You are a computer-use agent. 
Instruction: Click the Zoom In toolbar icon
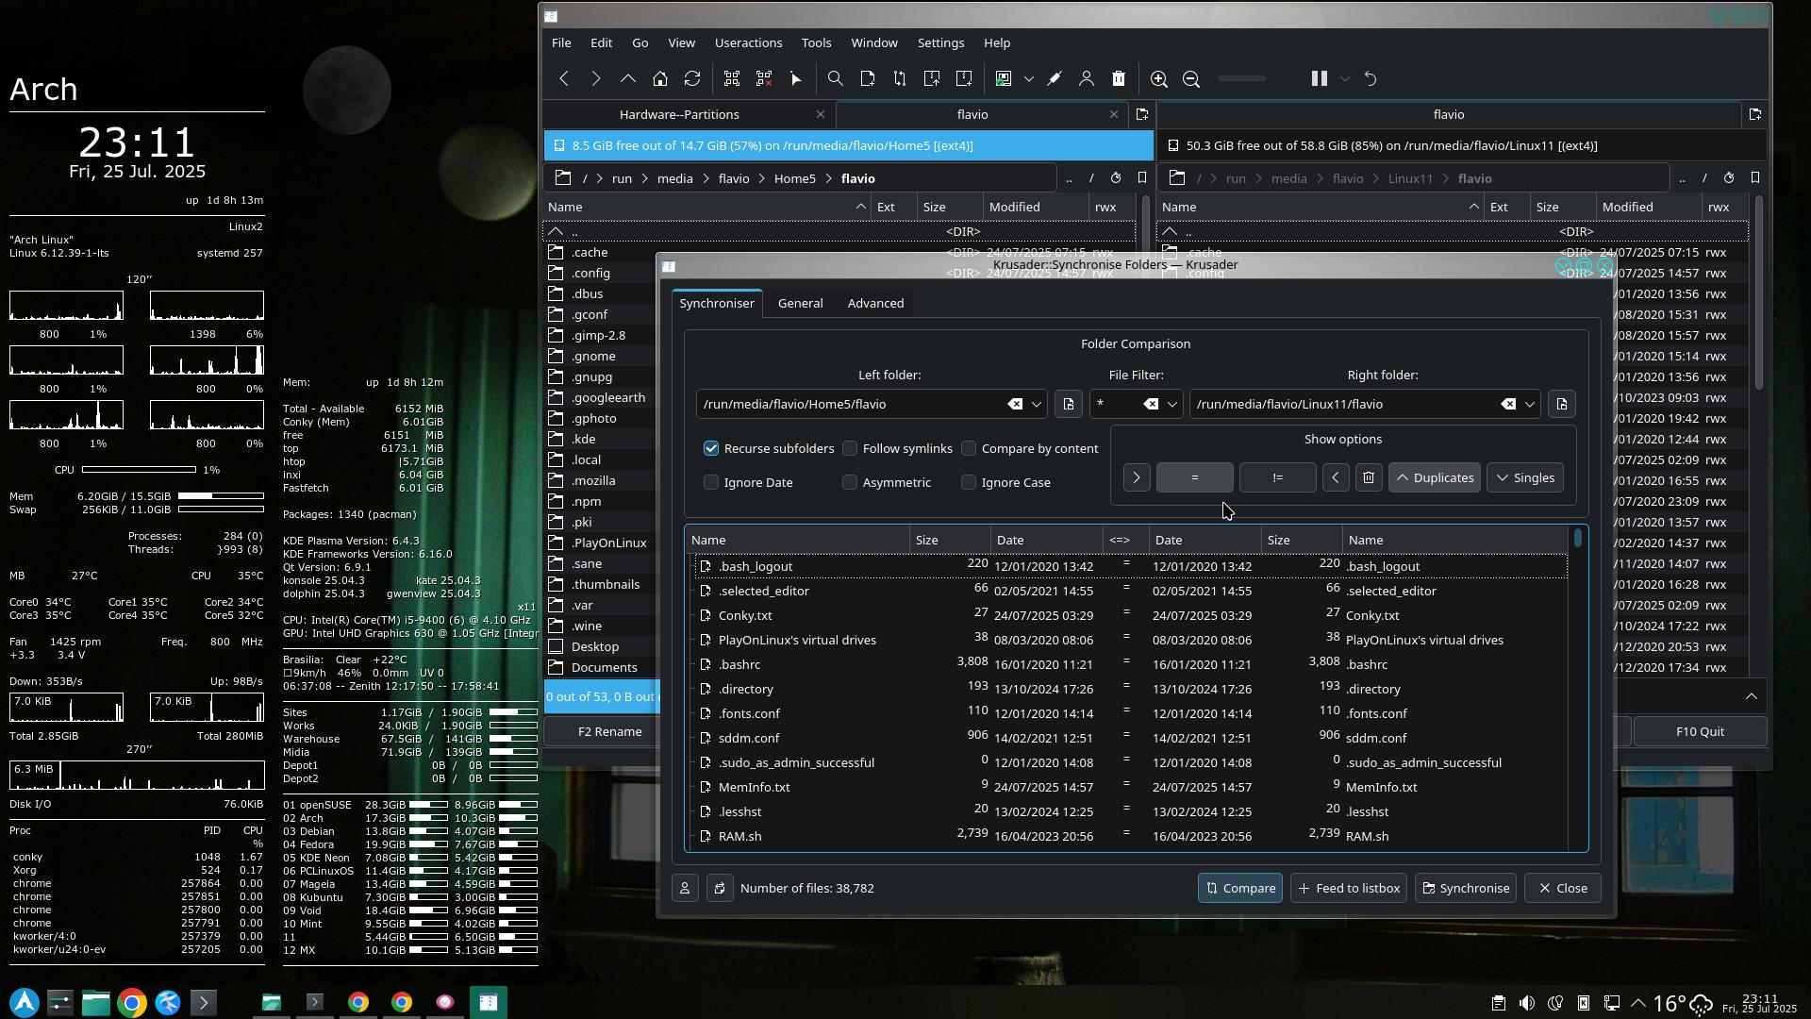pyautogui.click(x=1159, y=79)
